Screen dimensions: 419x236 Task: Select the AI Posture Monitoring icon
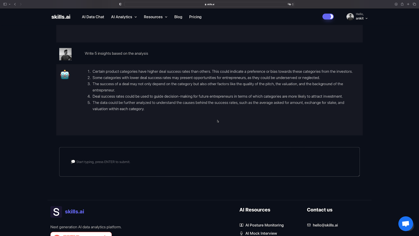(x=241, y=225)
